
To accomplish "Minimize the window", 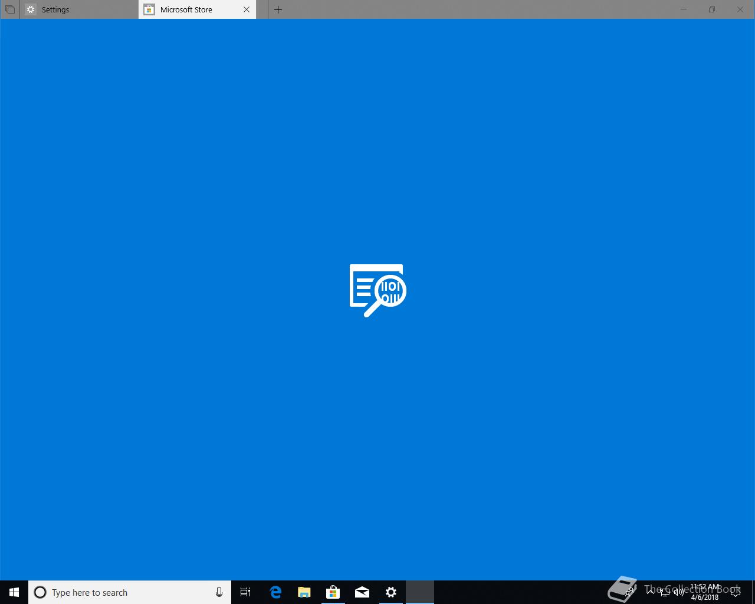I will pos(684,9).
